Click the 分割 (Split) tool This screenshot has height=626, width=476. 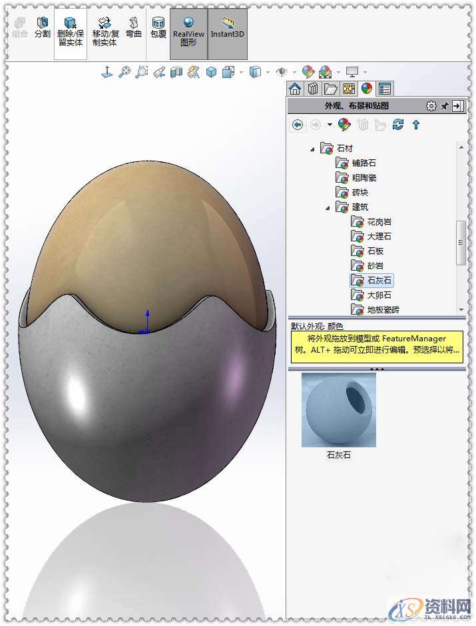42,27
